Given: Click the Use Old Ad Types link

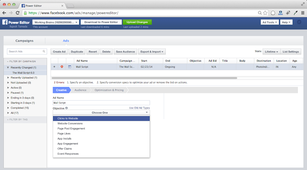Looking at the screenshot, I should (x=140, y=108).
